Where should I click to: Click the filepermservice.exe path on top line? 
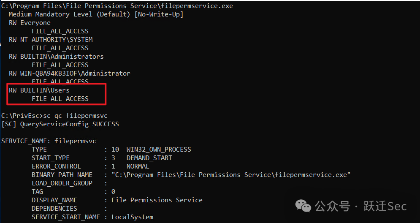[x=117, y=6]
